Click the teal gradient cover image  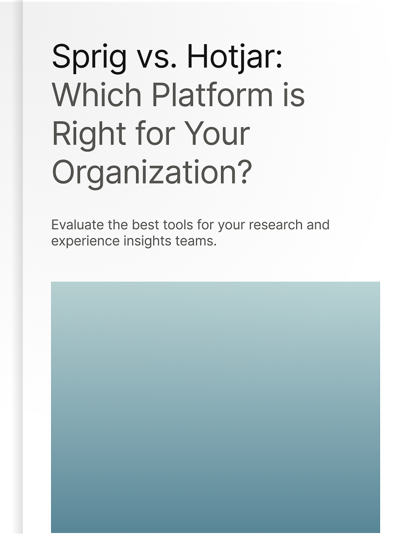pyautogui.click(x=216, y=407)
